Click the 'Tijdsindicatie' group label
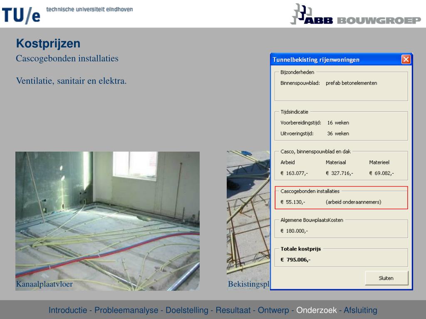 click(294, 112)
